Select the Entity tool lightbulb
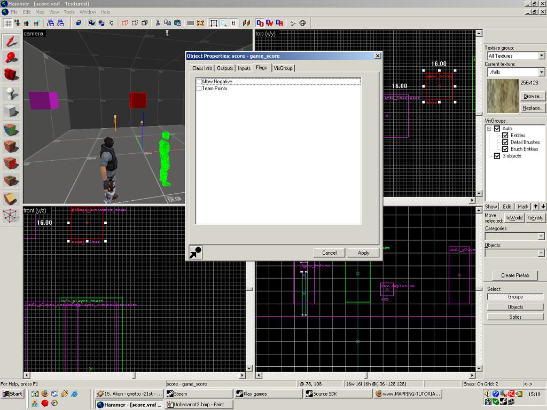This screenshot has height=410, width=547. 12,93
